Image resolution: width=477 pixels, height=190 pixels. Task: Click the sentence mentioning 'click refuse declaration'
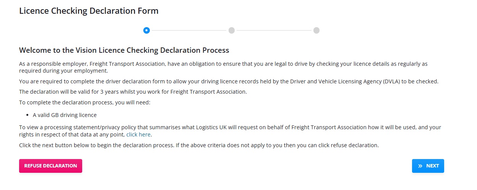click(x=199, y=145)
